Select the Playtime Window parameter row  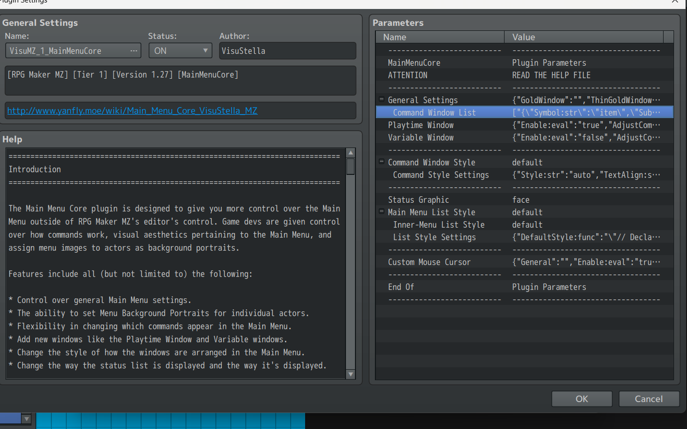(x=524, y=125)
